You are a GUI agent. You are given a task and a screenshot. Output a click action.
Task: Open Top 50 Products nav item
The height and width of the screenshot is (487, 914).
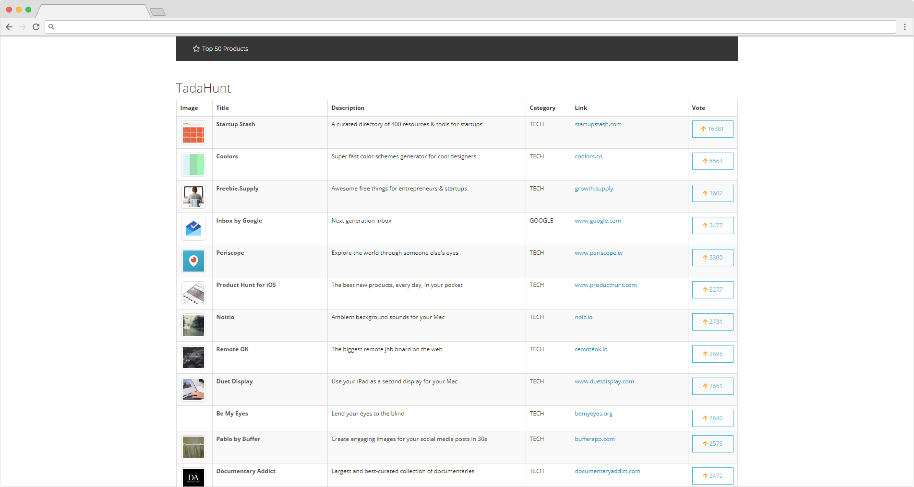[225, 49]
